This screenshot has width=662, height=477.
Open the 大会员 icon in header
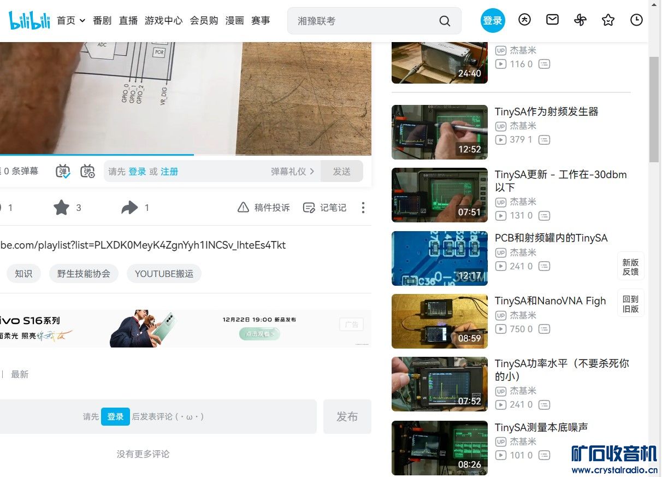524,20
